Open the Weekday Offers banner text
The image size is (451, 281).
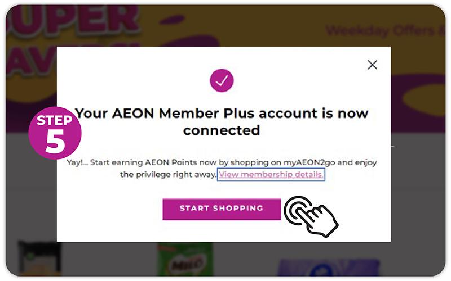pos(383,30)
